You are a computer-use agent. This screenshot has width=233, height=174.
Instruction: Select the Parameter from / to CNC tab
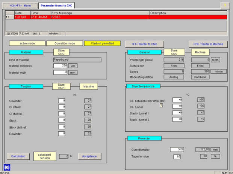pyautogui.click(x=56, y=6)
